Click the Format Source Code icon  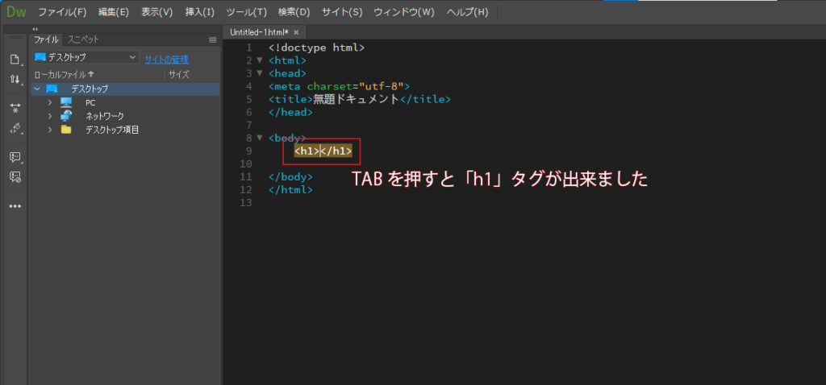(15, 128)
